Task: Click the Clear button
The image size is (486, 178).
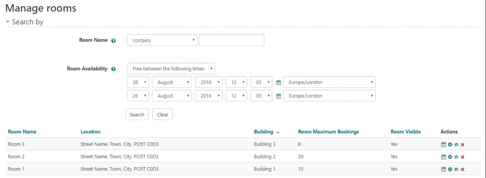Action: 162,114
